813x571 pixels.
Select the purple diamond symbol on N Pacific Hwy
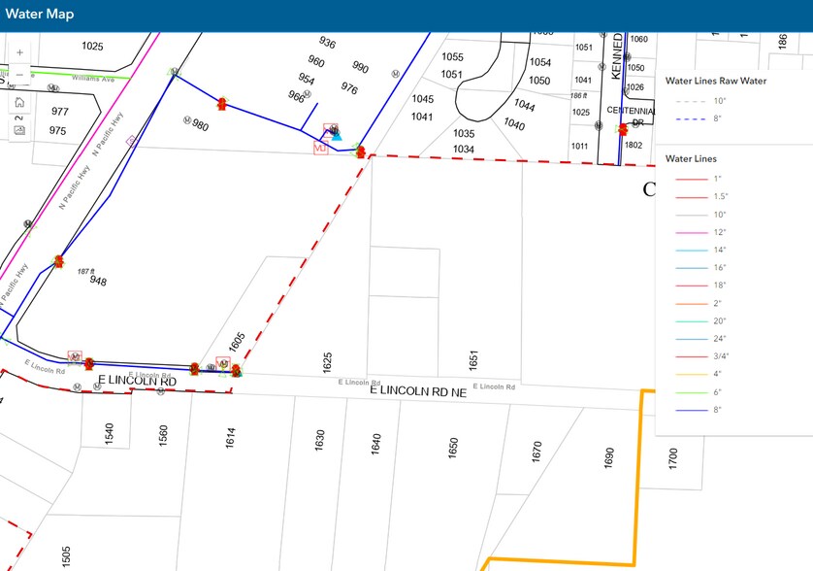(x=131, y=140)
